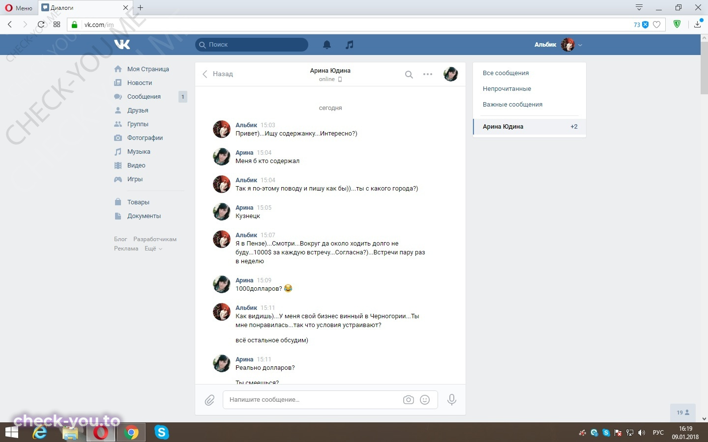Open Реклама footer link
Screen dimensions: 708x442
(x=126, y=249)
